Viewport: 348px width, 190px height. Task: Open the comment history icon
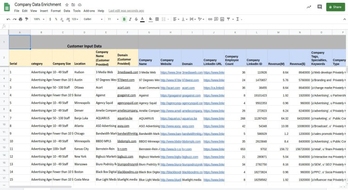(x=320, y=7)
